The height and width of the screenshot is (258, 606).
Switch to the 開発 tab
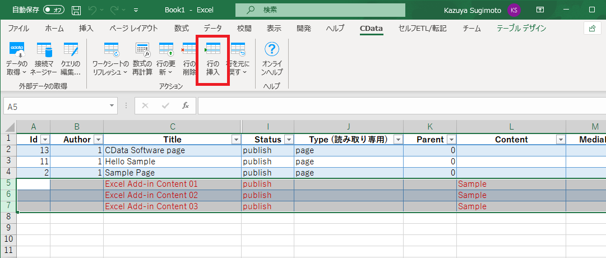pyautogui.click(x=304, y=28)
